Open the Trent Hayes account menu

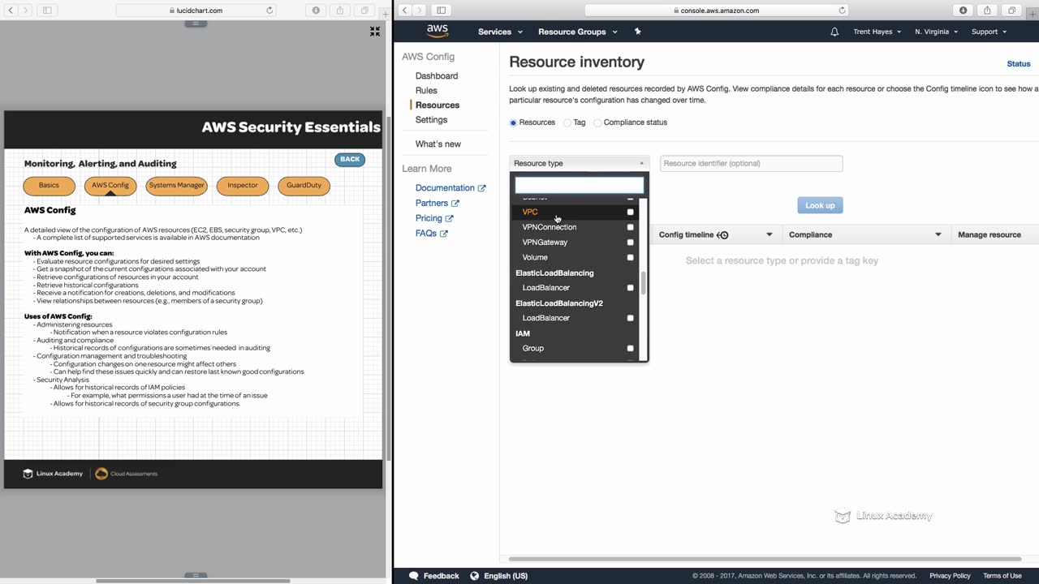pos(877,32)
